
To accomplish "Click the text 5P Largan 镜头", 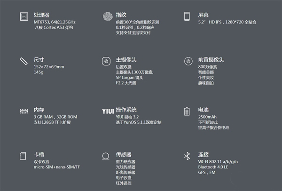I will coord(130,78).
